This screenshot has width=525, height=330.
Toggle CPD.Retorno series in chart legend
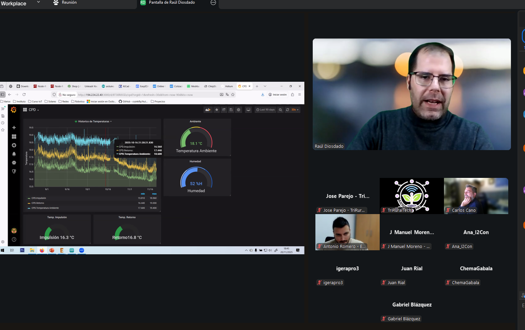[38, 203]
